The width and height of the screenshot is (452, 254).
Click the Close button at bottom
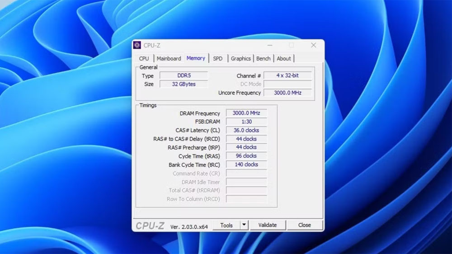pyautogui.click(x=304, y=225)
